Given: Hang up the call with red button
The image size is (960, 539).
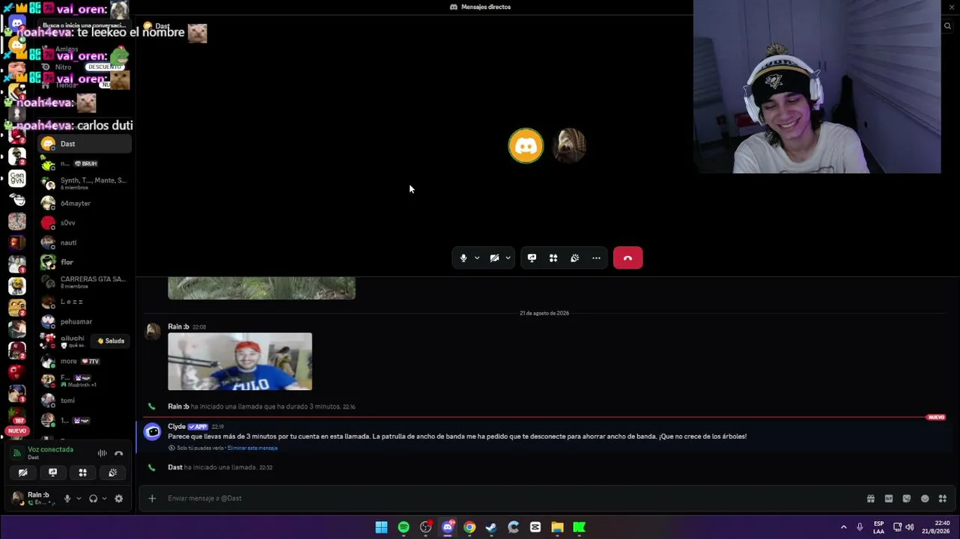Looking at the screenshot, I should tap(628, 258).
